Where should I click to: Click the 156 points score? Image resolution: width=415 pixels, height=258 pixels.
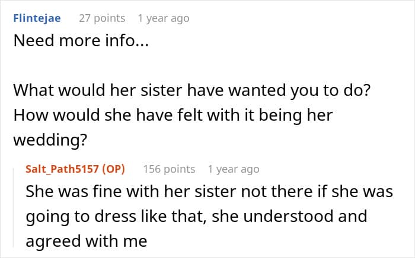[169, 169]
